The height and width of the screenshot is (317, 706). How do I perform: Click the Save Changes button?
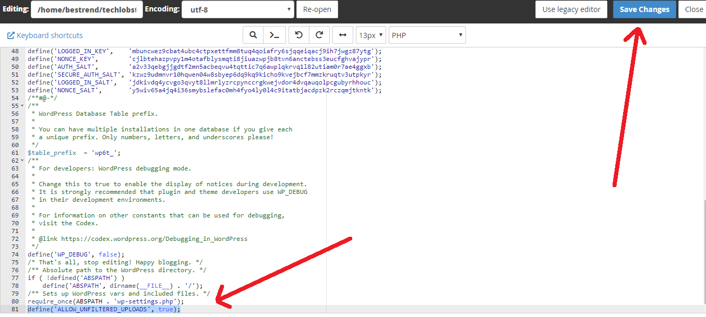pos(644,9)
